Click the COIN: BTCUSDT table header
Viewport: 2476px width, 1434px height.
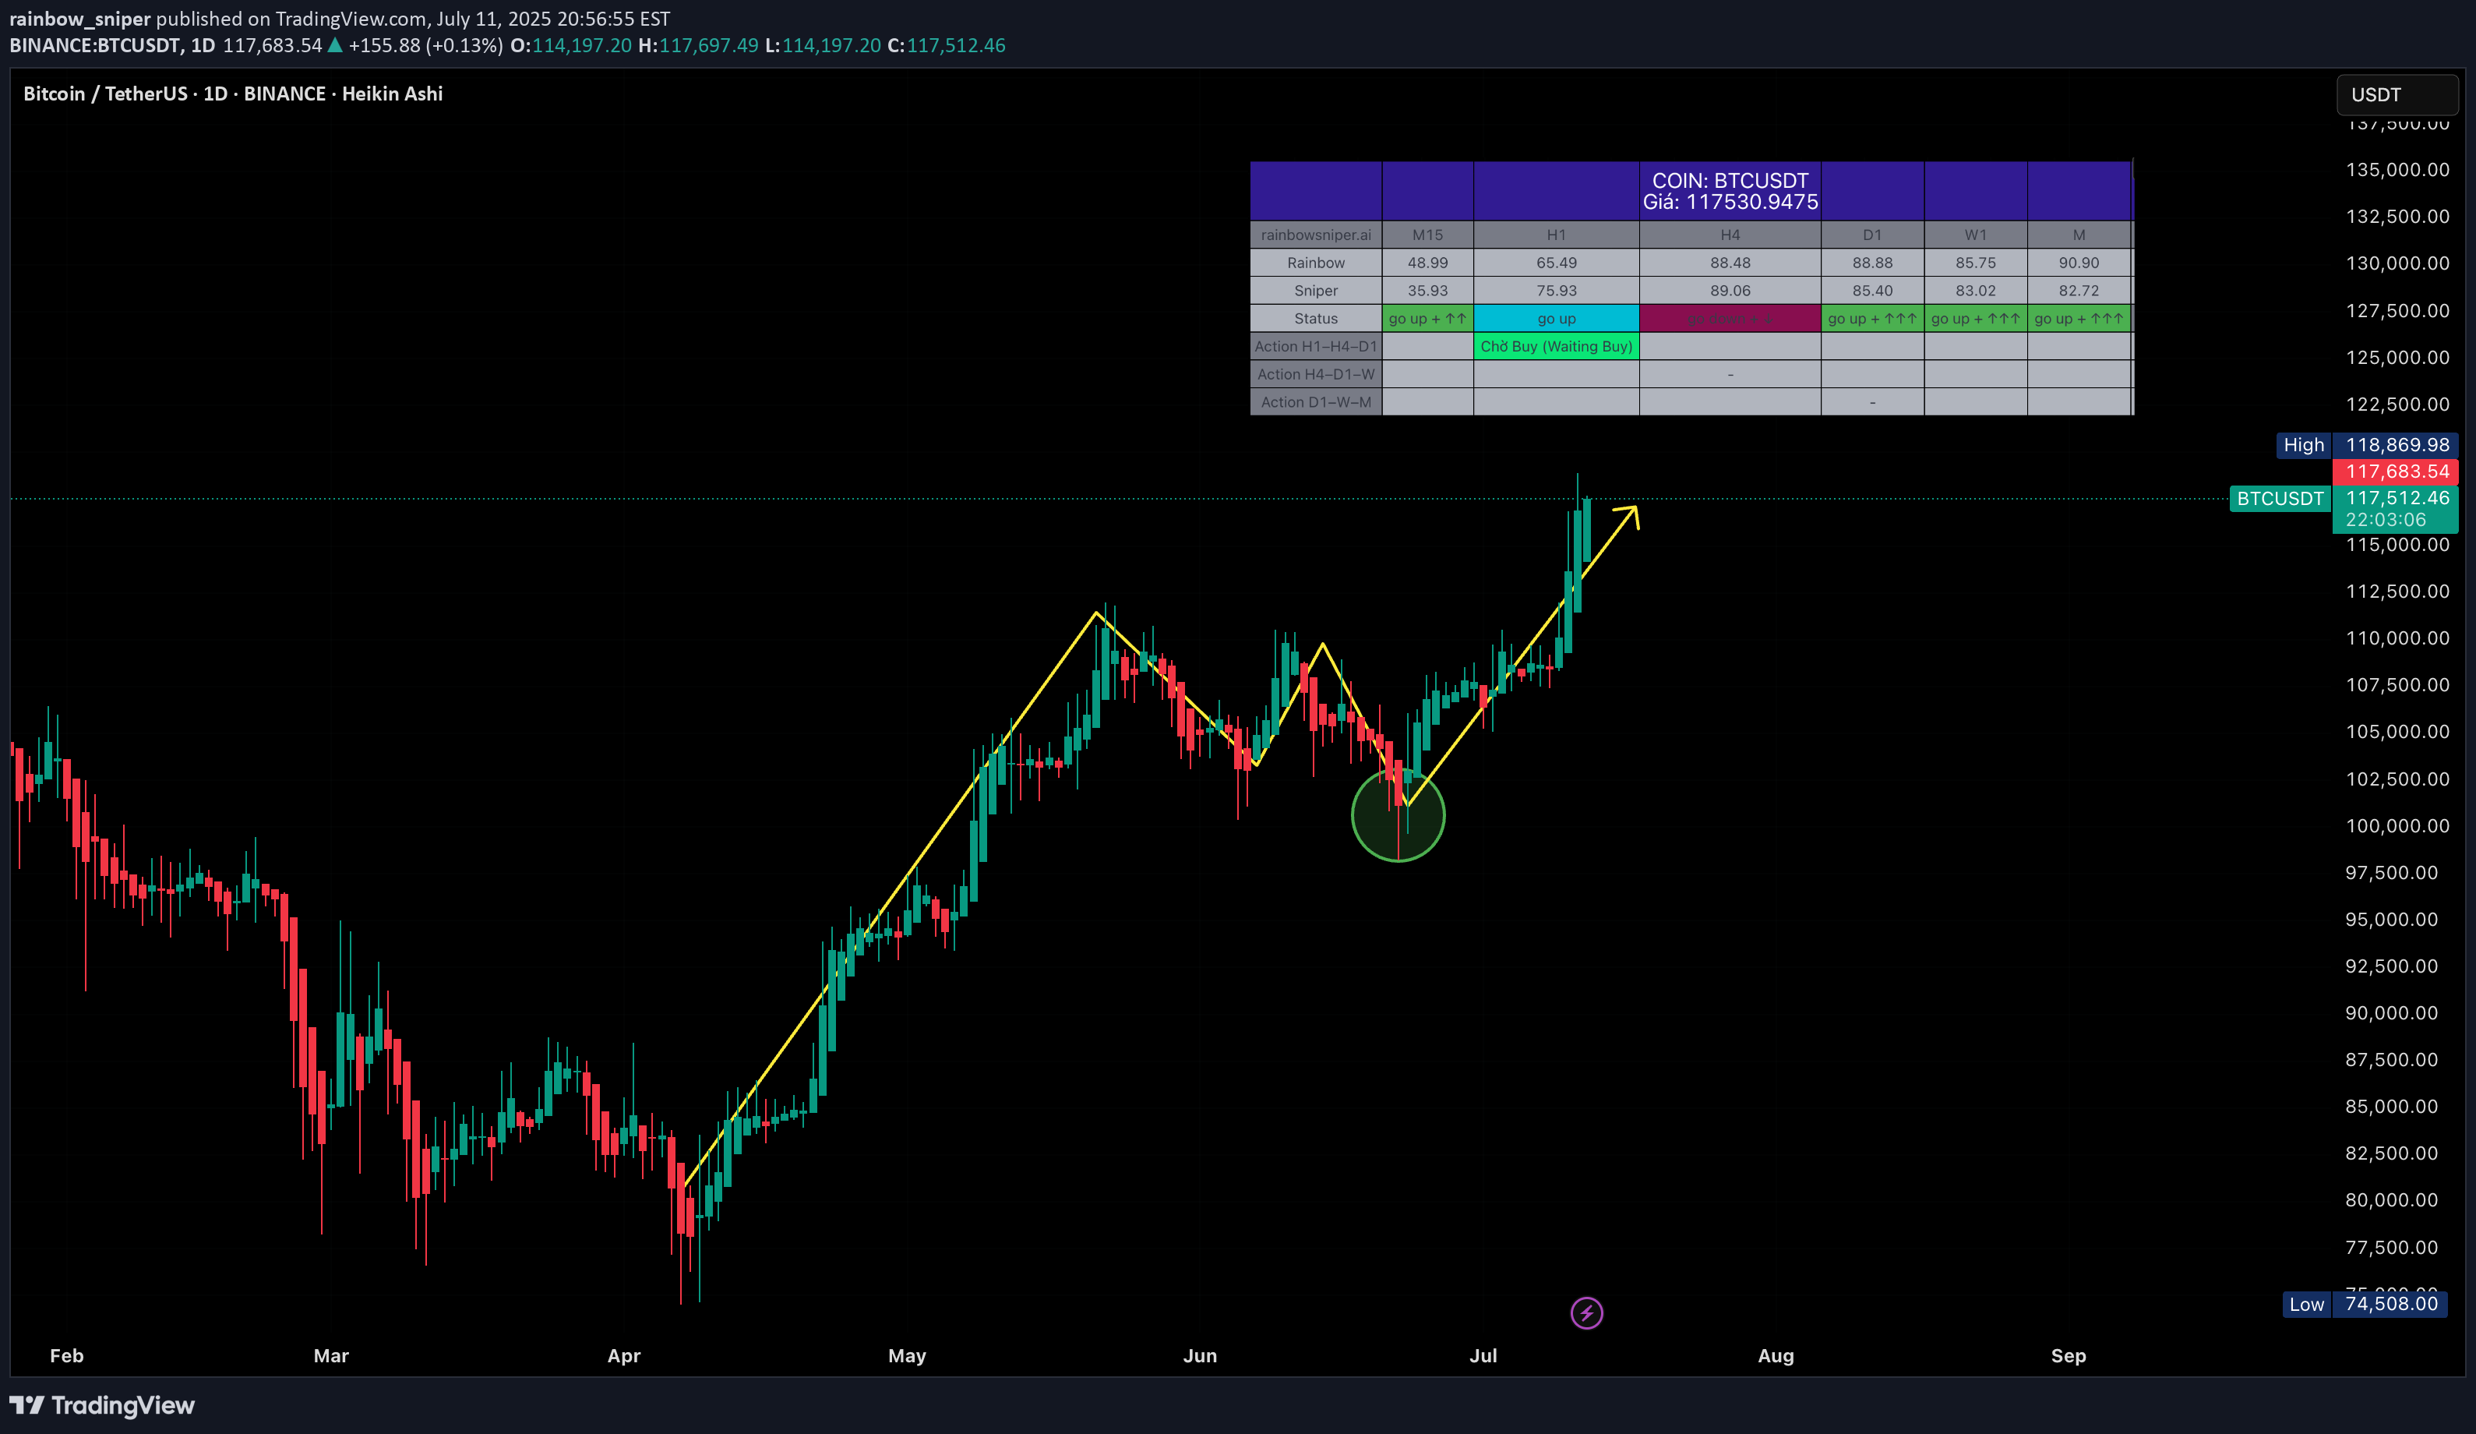coord(1730,191)
